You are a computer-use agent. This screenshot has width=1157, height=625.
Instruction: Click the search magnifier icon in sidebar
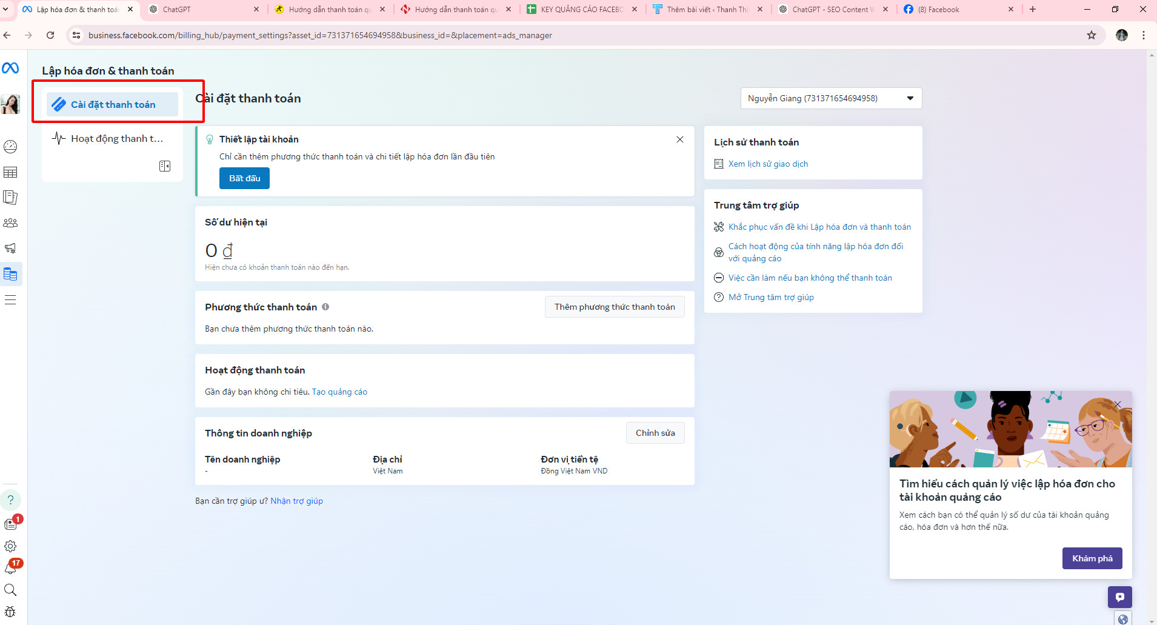pyautogui.click(x=10, y=590)
